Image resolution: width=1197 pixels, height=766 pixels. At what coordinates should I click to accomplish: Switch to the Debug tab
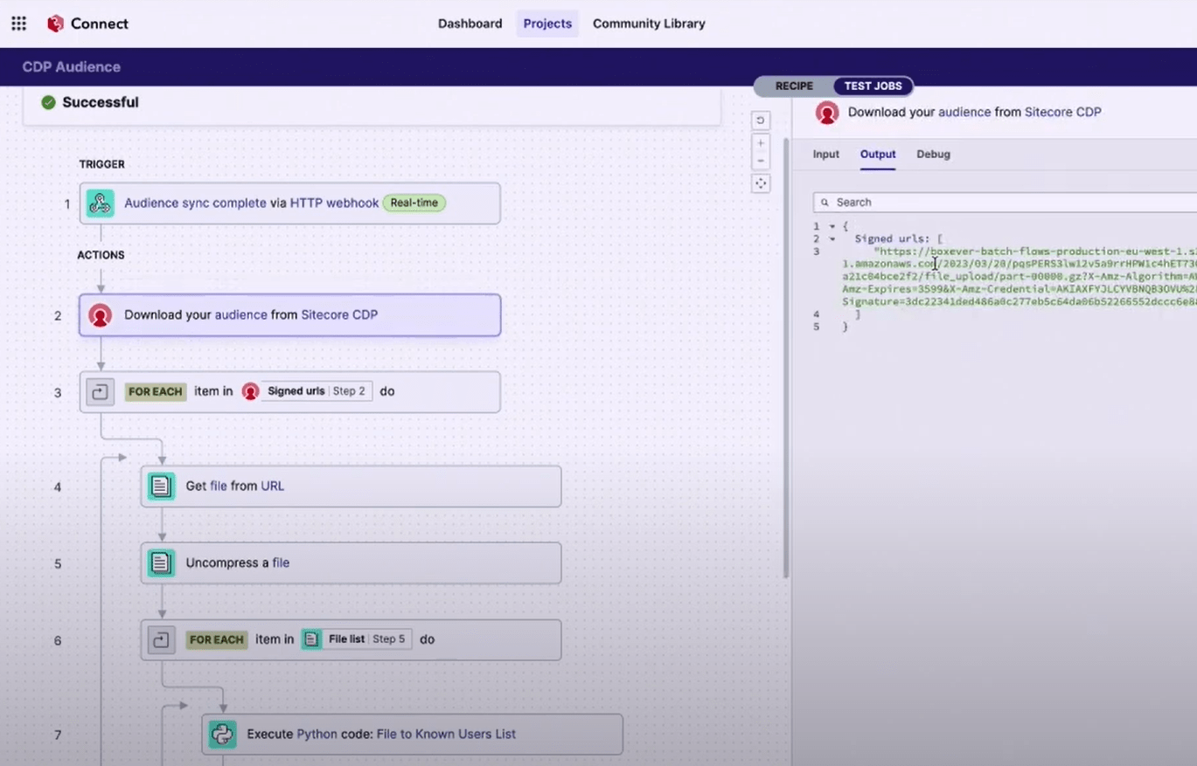click(x=933, y=155)
